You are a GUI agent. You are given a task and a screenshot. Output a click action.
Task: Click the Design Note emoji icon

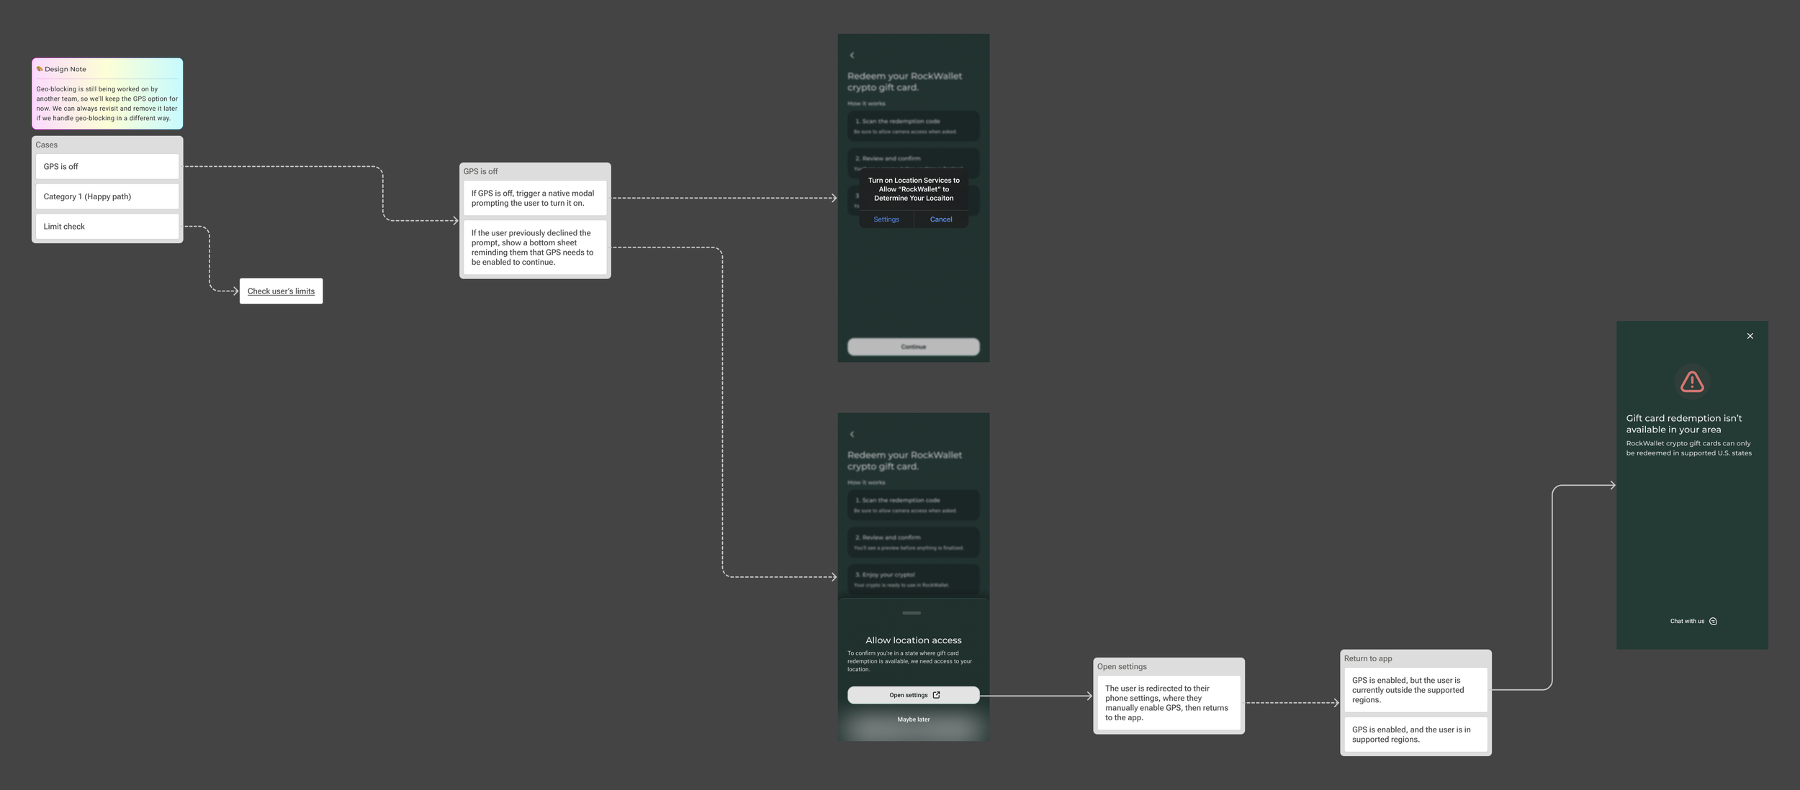[x=40, y=69]
